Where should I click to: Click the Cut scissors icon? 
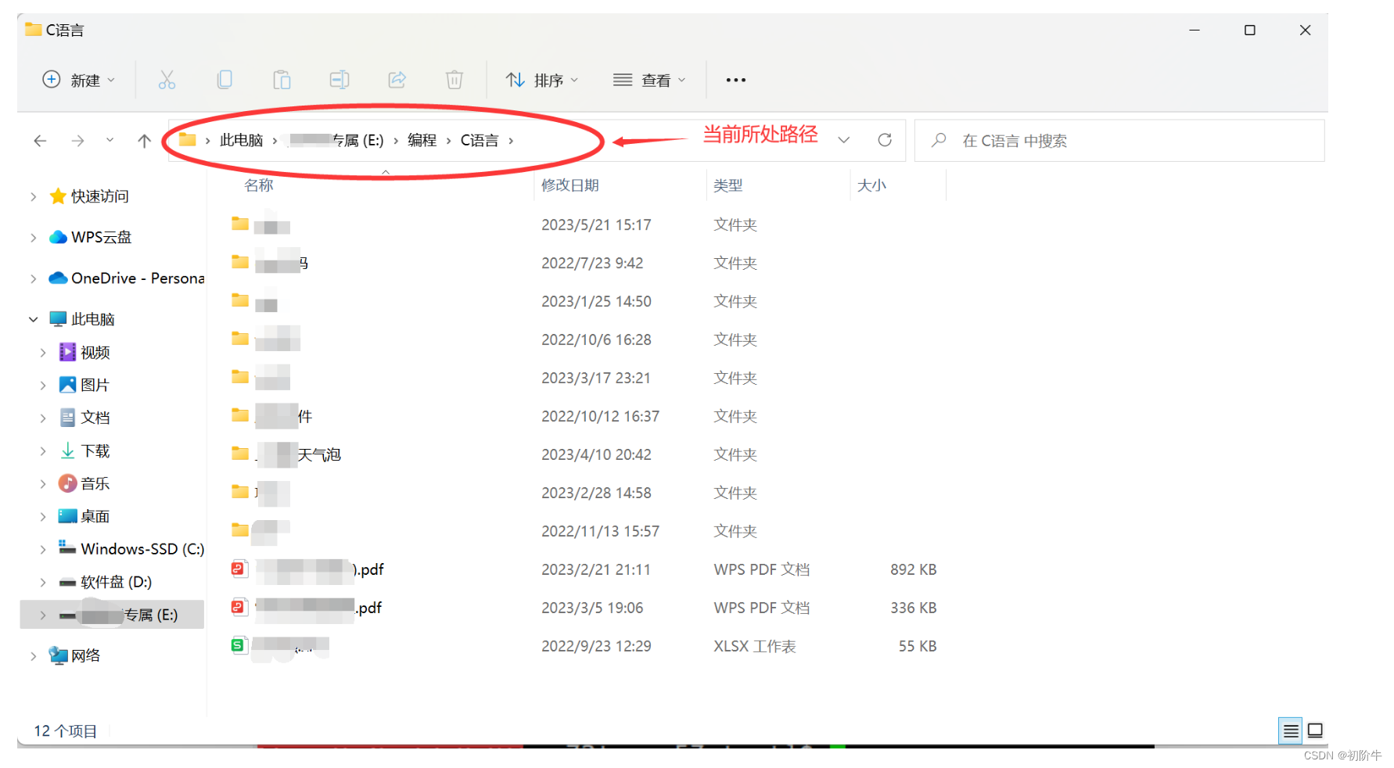tap(167, 80)
